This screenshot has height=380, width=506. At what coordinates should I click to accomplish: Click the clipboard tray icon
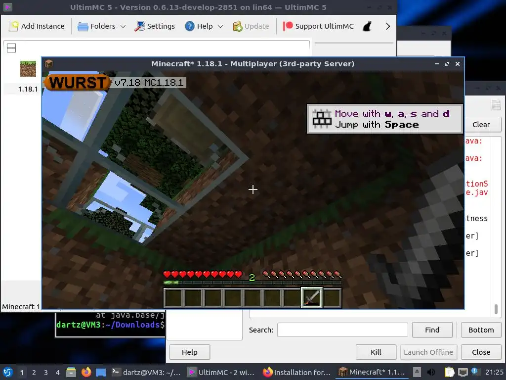pos(450,372)
